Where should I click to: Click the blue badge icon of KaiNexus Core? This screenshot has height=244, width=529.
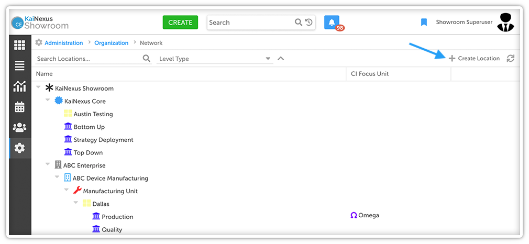(59, 101)
